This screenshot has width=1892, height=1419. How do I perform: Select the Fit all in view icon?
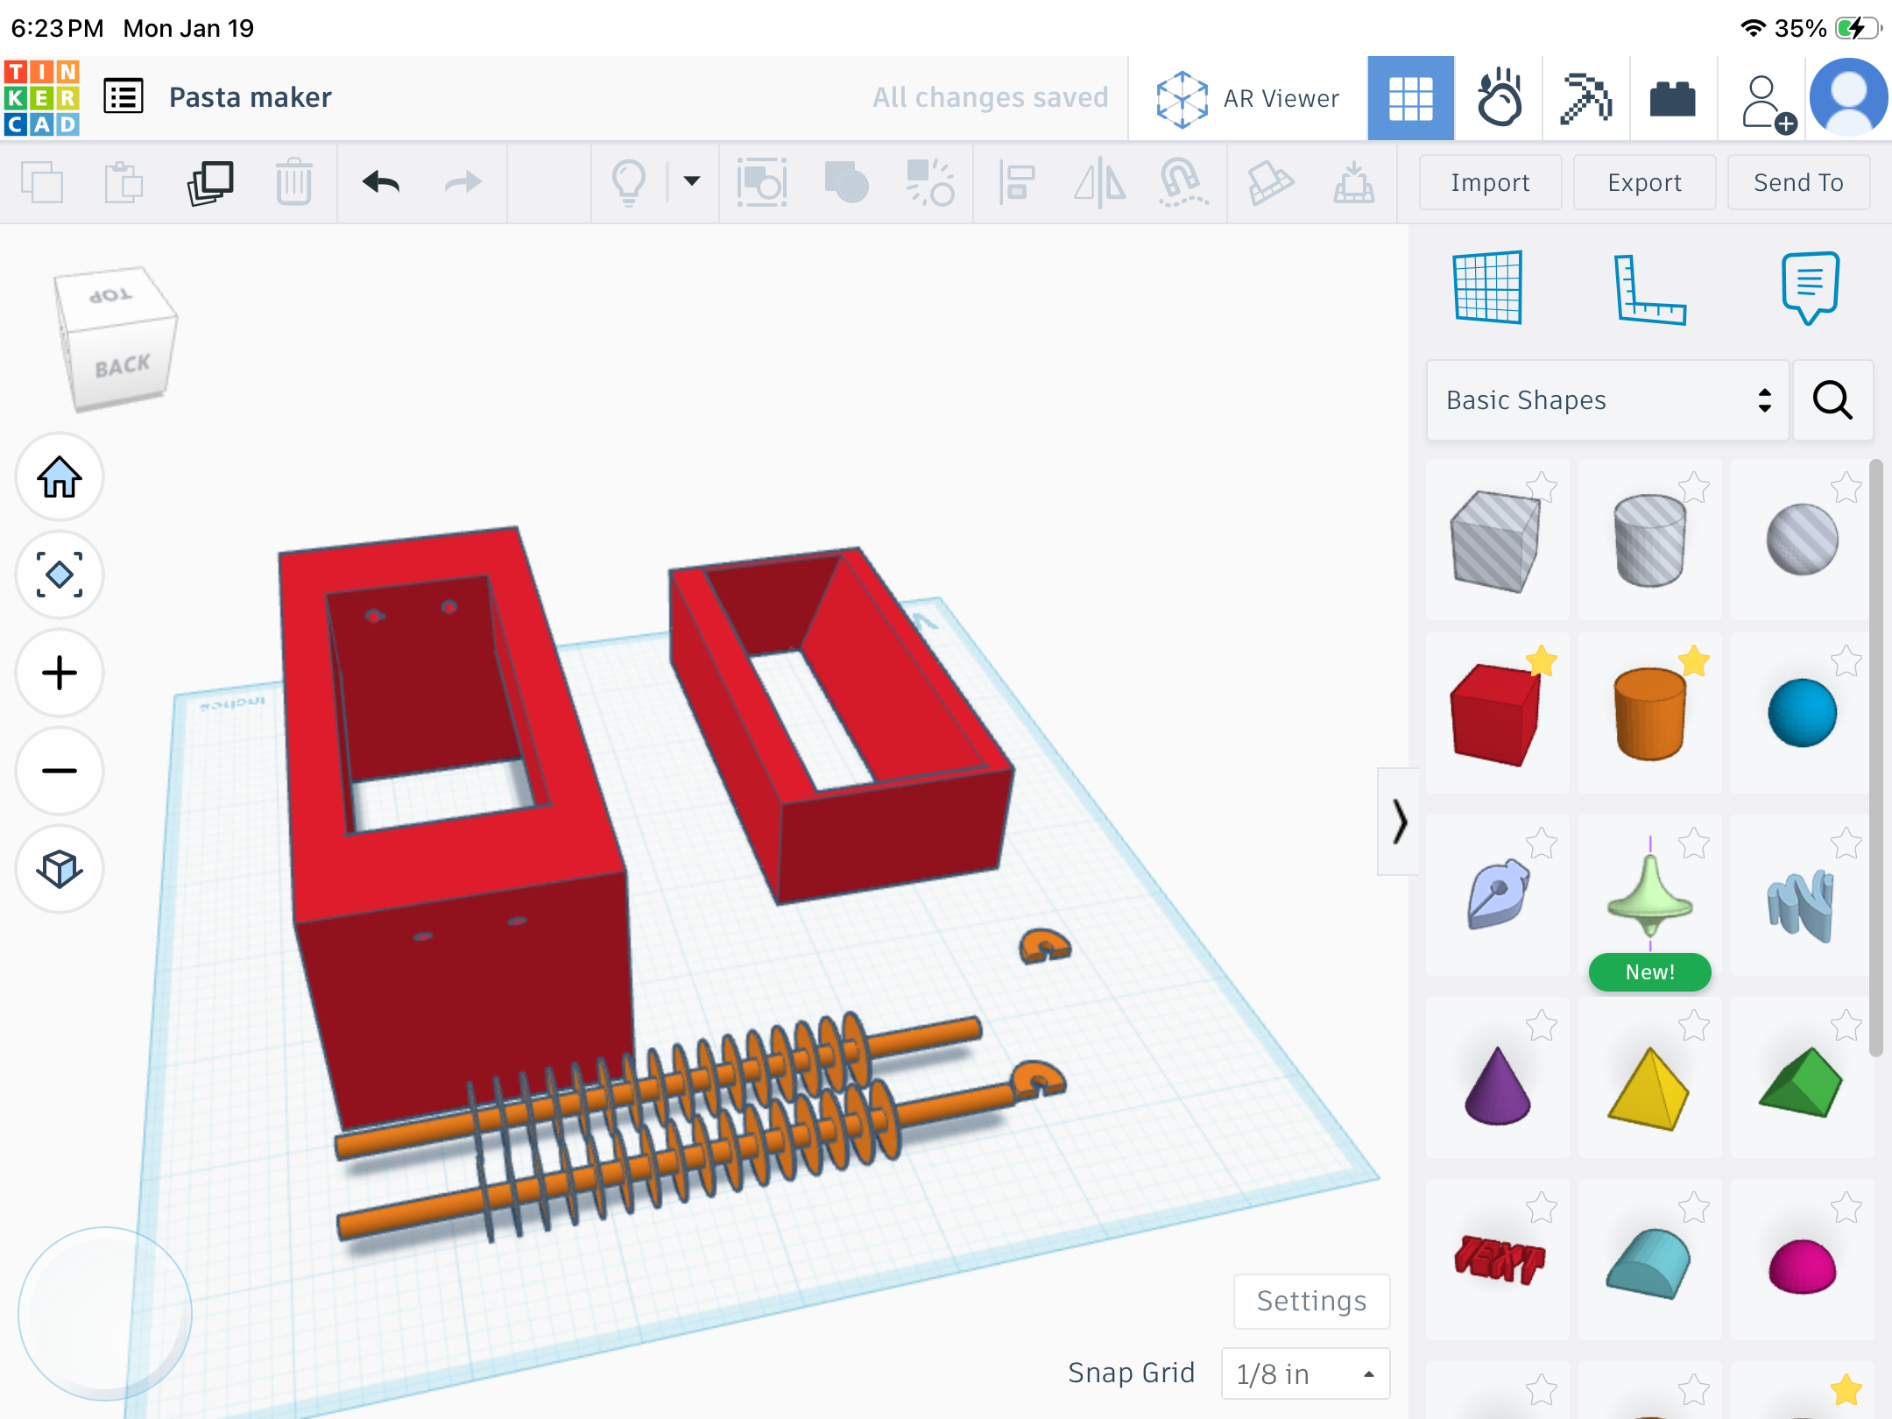coord(60,575)
